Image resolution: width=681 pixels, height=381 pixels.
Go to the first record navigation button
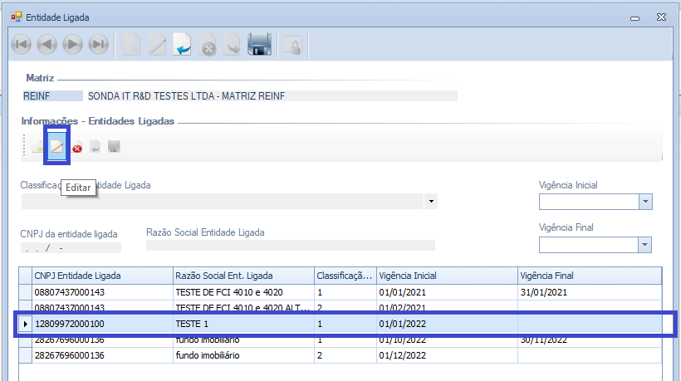coord(22,45)
